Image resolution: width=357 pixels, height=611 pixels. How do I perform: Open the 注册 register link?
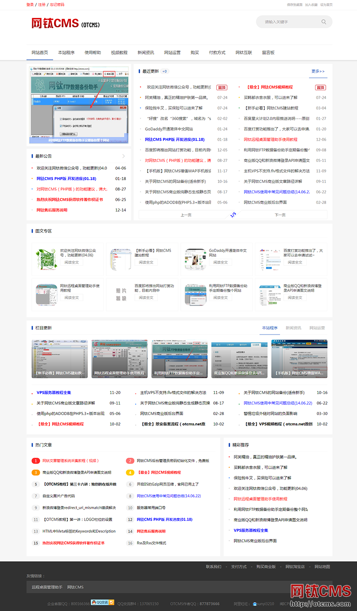[x=42, y=4]
